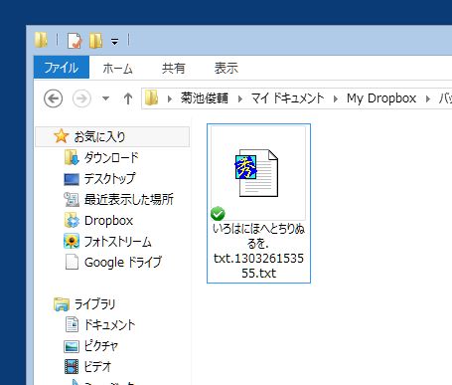Select the いろはにほへとちりぬるを text file
Viewport: 452px width, 385px height.
[x=258, y=203]
